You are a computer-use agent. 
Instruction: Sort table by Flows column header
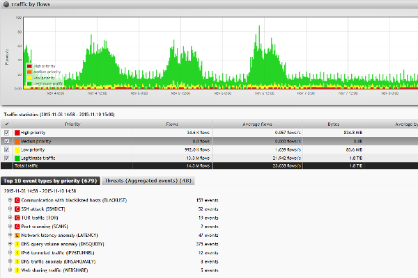(172, 124)
